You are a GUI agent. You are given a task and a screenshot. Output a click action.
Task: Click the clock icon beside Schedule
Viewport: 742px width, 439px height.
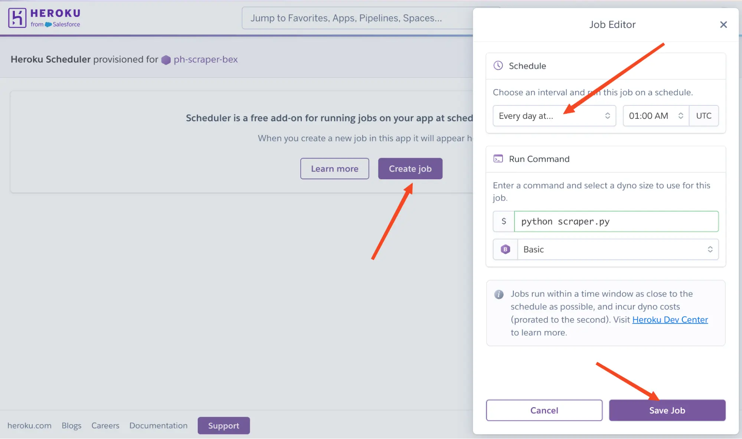[x=499, y=66]
